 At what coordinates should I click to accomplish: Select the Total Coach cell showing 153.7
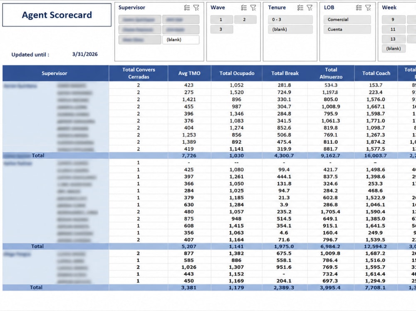[375, 85]
